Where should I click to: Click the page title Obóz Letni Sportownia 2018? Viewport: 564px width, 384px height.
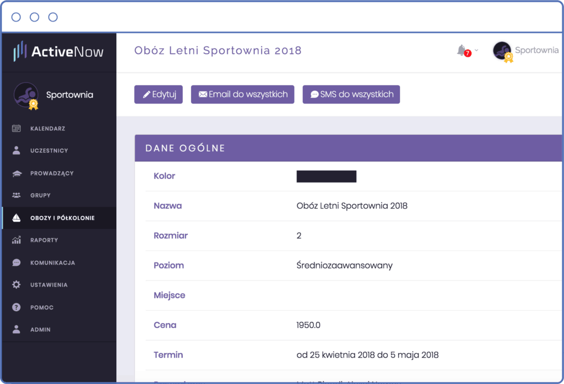click(x=218, y=50)
